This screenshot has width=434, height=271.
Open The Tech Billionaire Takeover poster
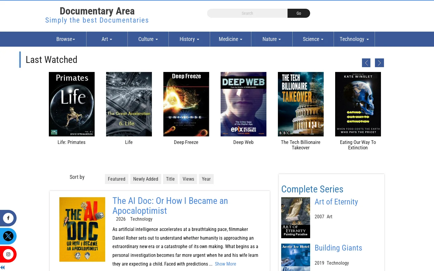tap(301, 104)
